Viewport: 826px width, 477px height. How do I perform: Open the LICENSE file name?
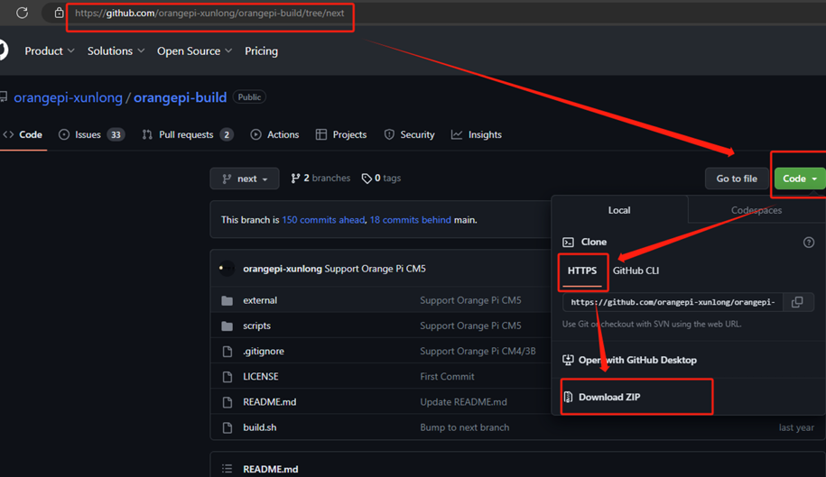[261, 377]
